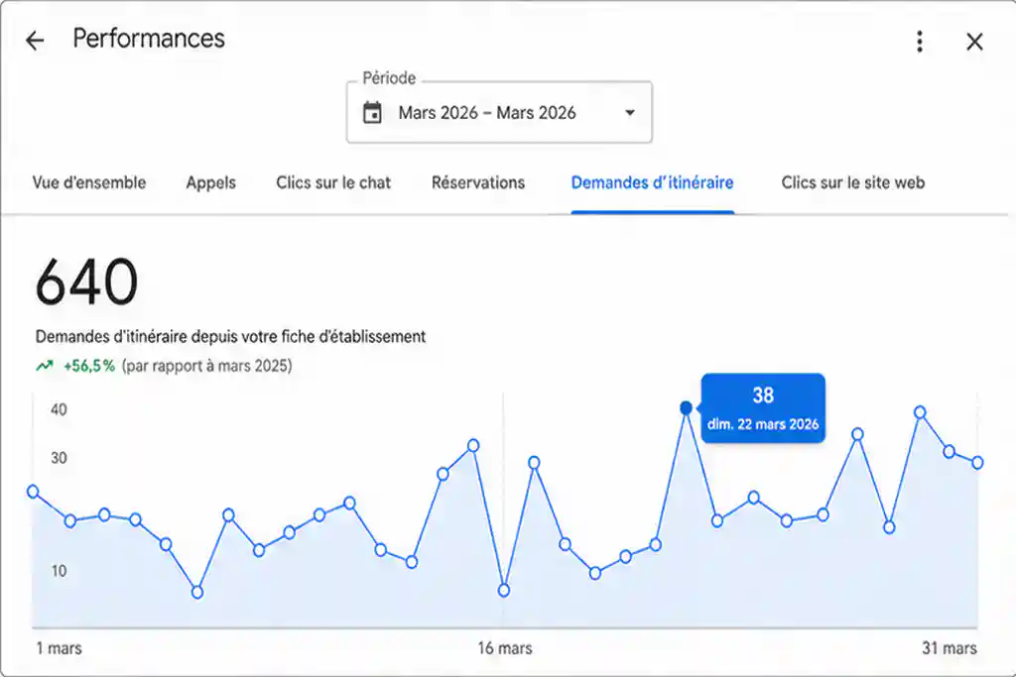Image resolution: width=1016 pixels, height=677 pixels.
Task: Click the low data point on 16 mars line
Action: [x=503, y=591]
